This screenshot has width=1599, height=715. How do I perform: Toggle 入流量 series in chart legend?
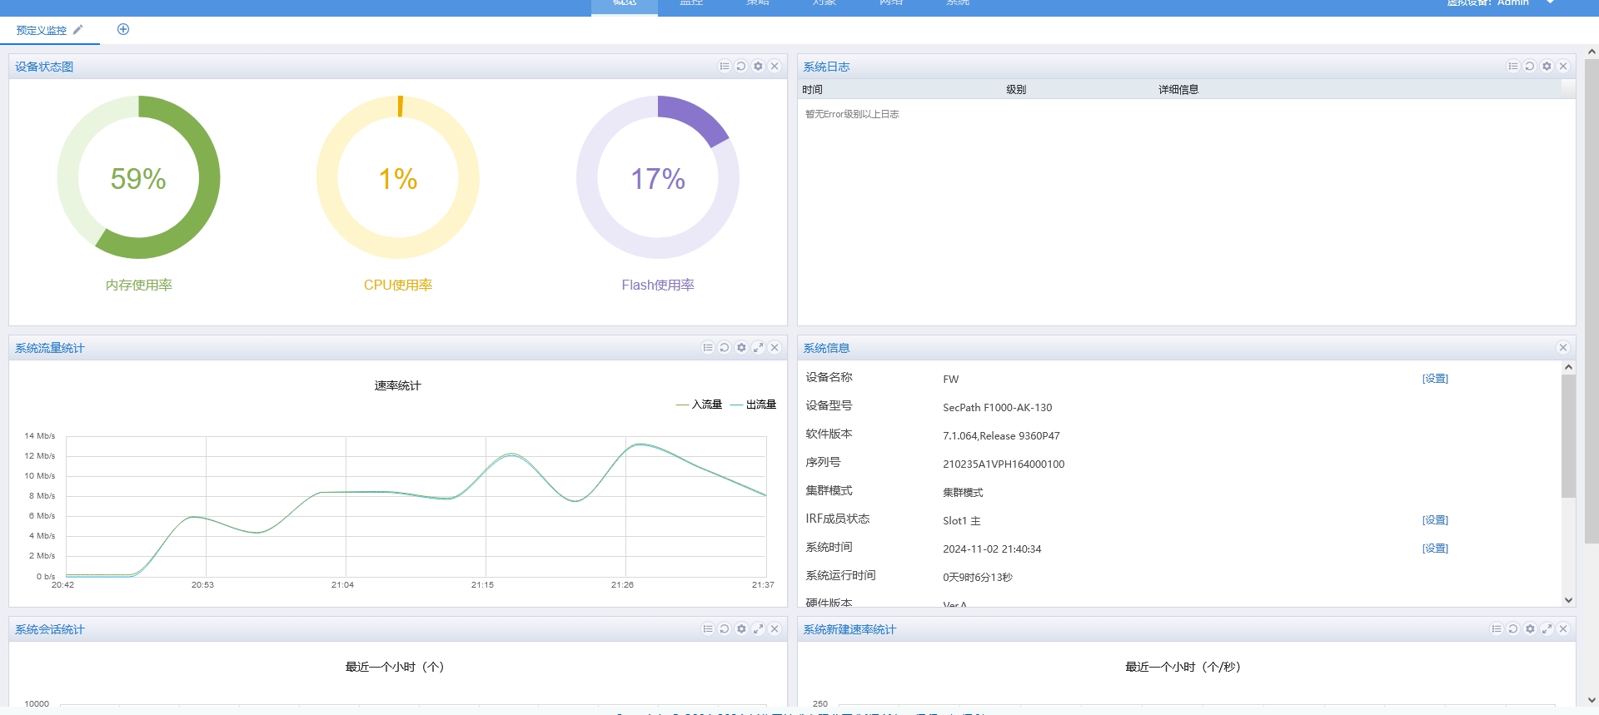pos(700,405)
